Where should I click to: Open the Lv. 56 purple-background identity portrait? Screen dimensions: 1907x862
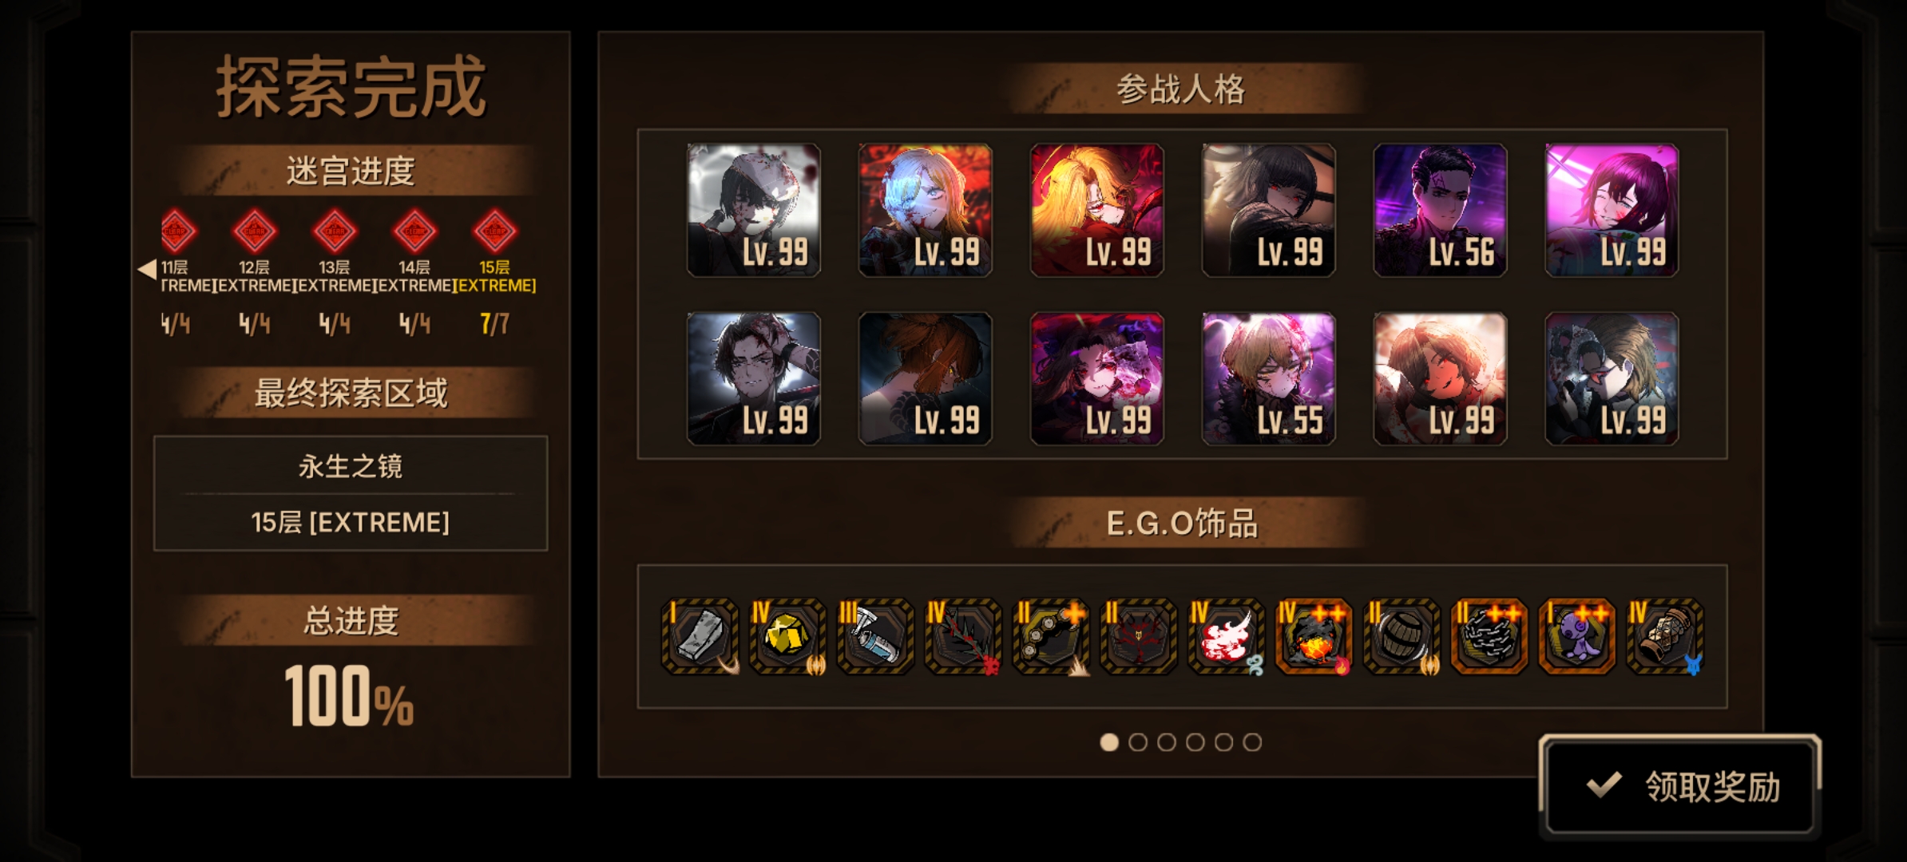pos(1440,211)
